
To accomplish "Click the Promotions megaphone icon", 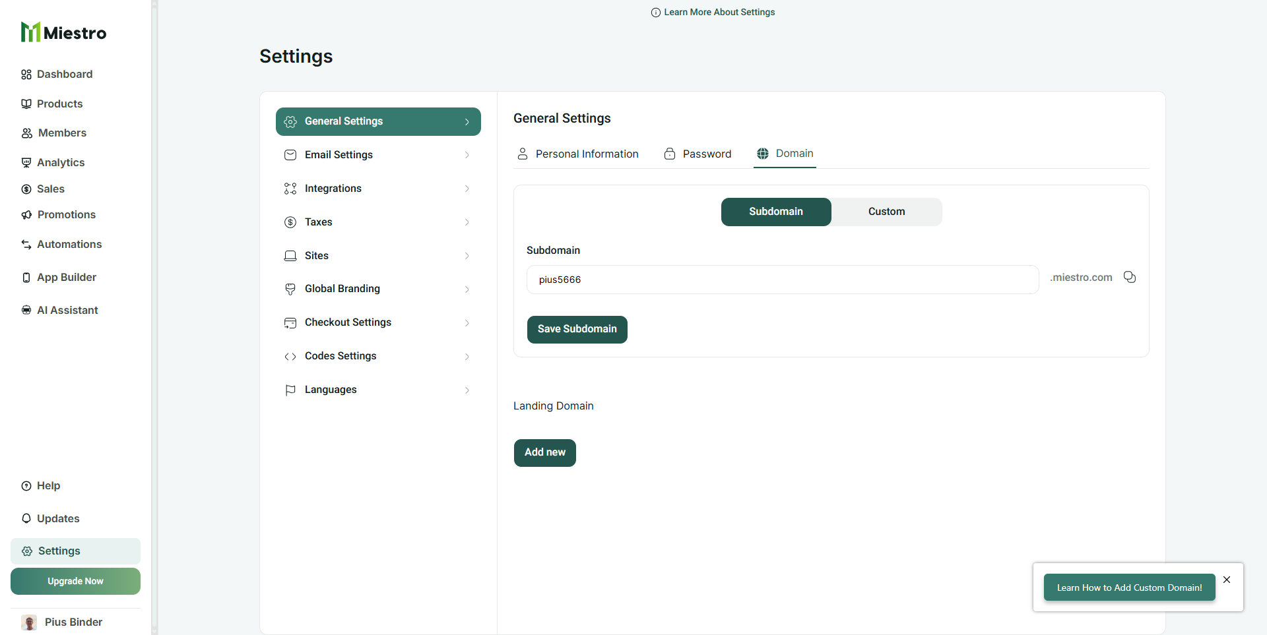I will (x=26, y=215).
